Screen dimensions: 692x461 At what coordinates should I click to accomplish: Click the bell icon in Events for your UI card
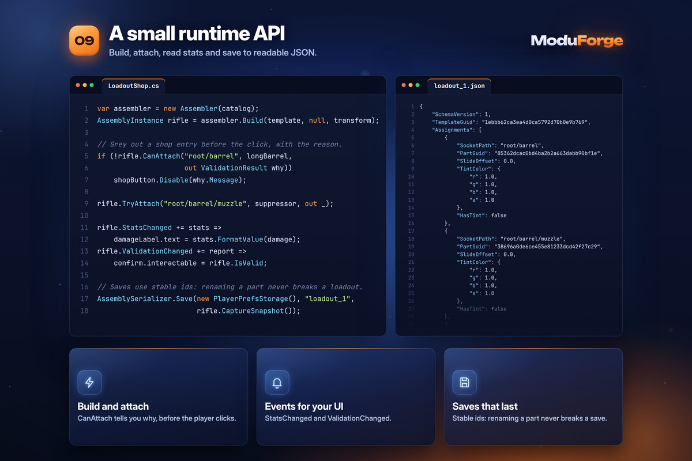coord(277,382)
